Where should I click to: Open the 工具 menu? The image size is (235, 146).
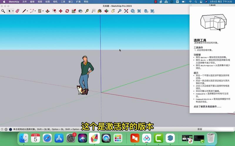pyautogui.click(x=63, y=2)
